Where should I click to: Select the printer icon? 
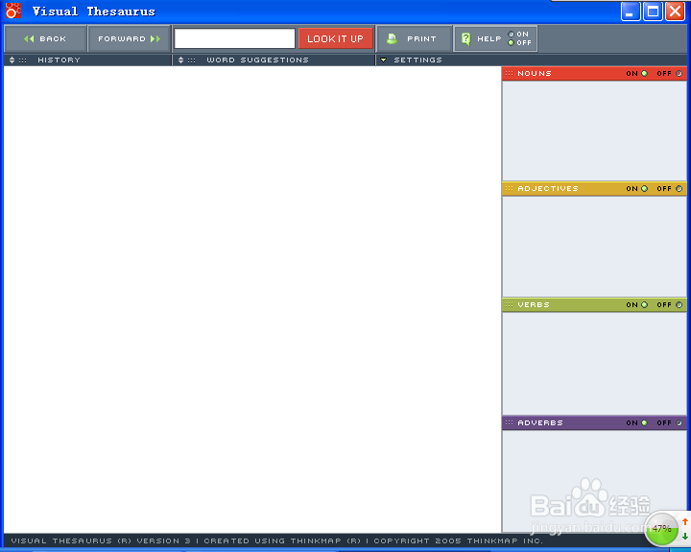click(392, 38)
